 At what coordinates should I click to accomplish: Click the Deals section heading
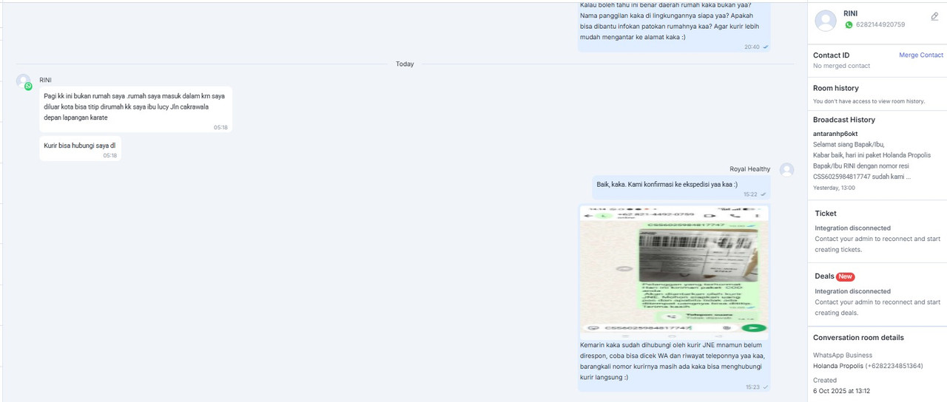(824, 276)
